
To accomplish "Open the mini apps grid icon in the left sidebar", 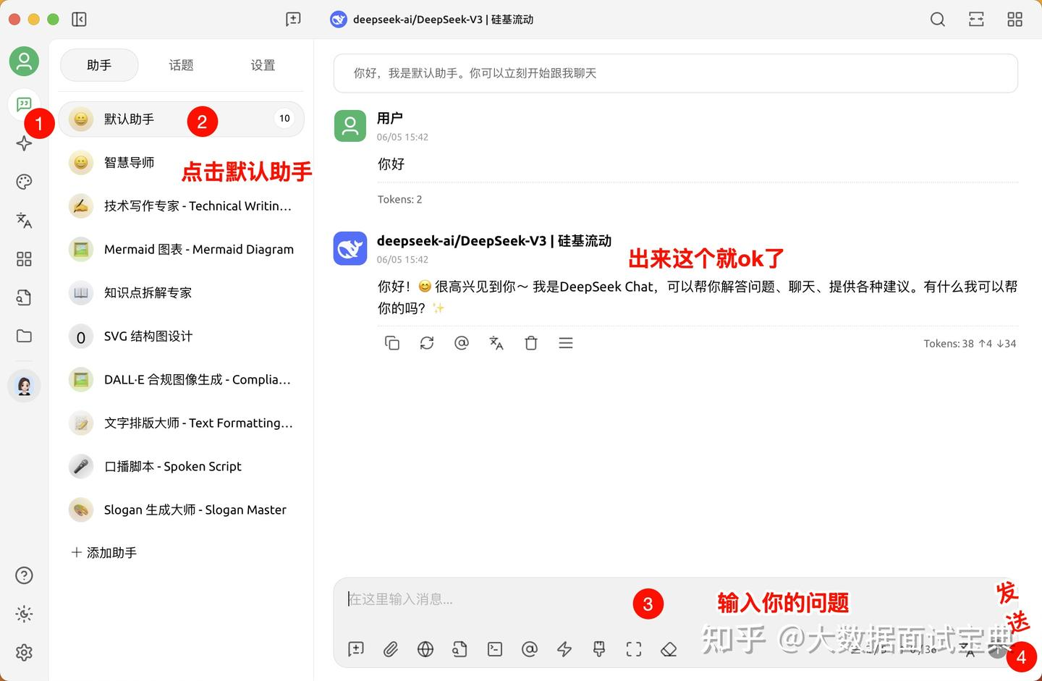I will pos(24,259).
